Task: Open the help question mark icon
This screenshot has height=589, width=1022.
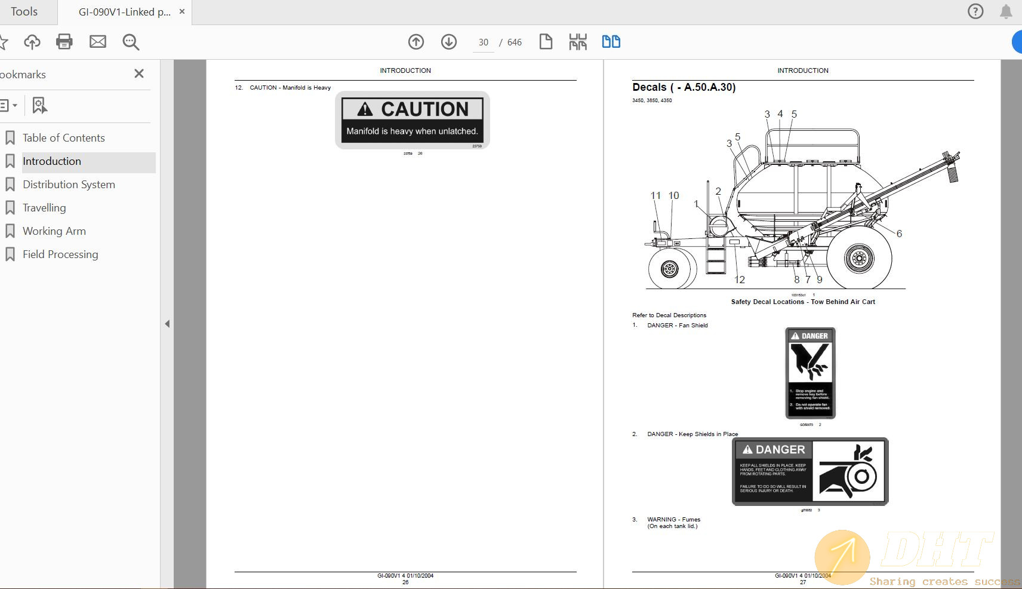Action: pos(975,11)
